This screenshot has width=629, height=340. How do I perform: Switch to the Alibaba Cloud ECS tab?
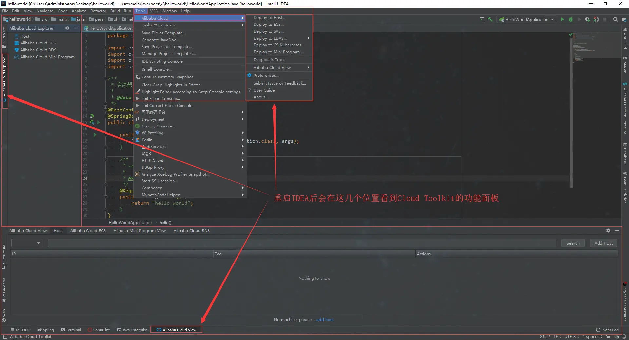click(88, 231)
